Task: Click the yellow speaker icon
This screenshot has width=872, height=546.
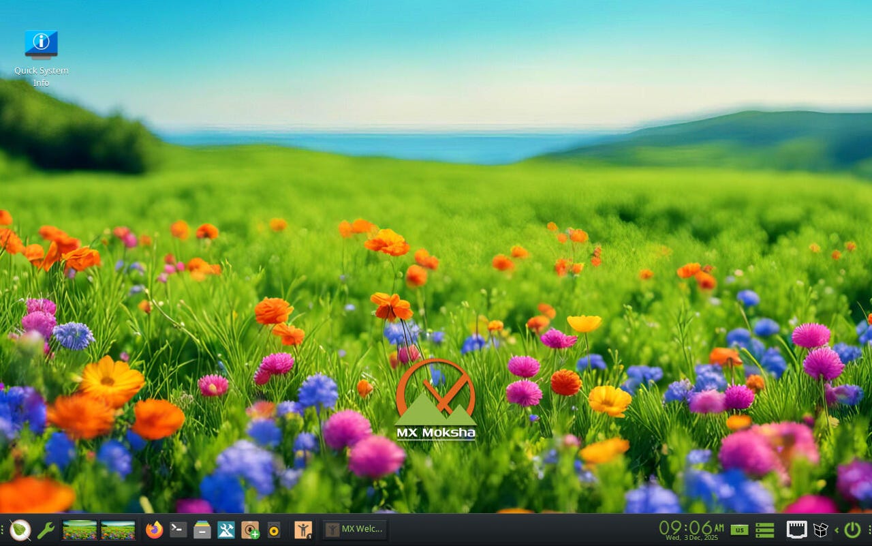Action: [x=274, y=530]
